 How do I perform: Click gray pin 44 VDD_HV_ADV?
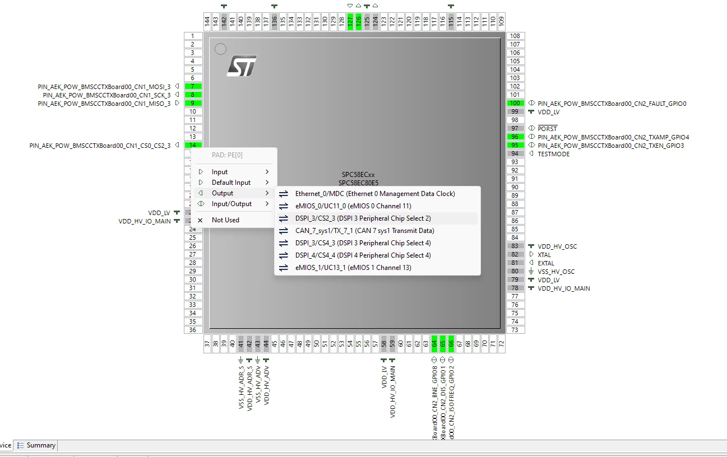[x=266, y=344]
